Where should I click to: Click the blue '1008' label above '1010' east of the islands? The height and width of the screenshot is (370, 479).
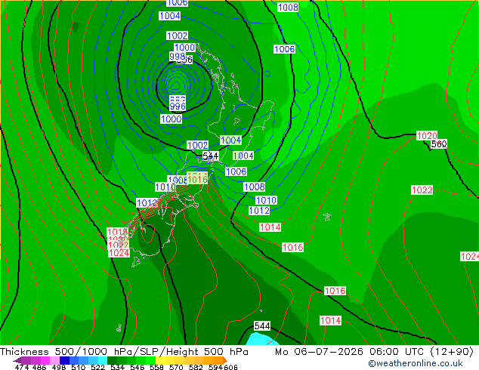pos(255,187)
